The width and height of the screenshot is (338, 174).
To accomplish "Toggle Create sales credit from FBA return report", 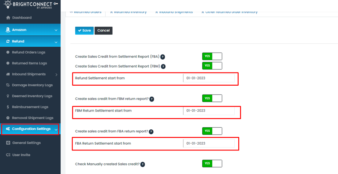I will 212,131.
